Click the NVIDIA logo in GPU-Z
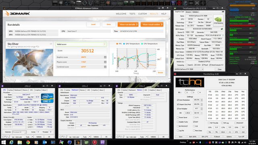Screen dimensions: 258x145 coord(218,21)
